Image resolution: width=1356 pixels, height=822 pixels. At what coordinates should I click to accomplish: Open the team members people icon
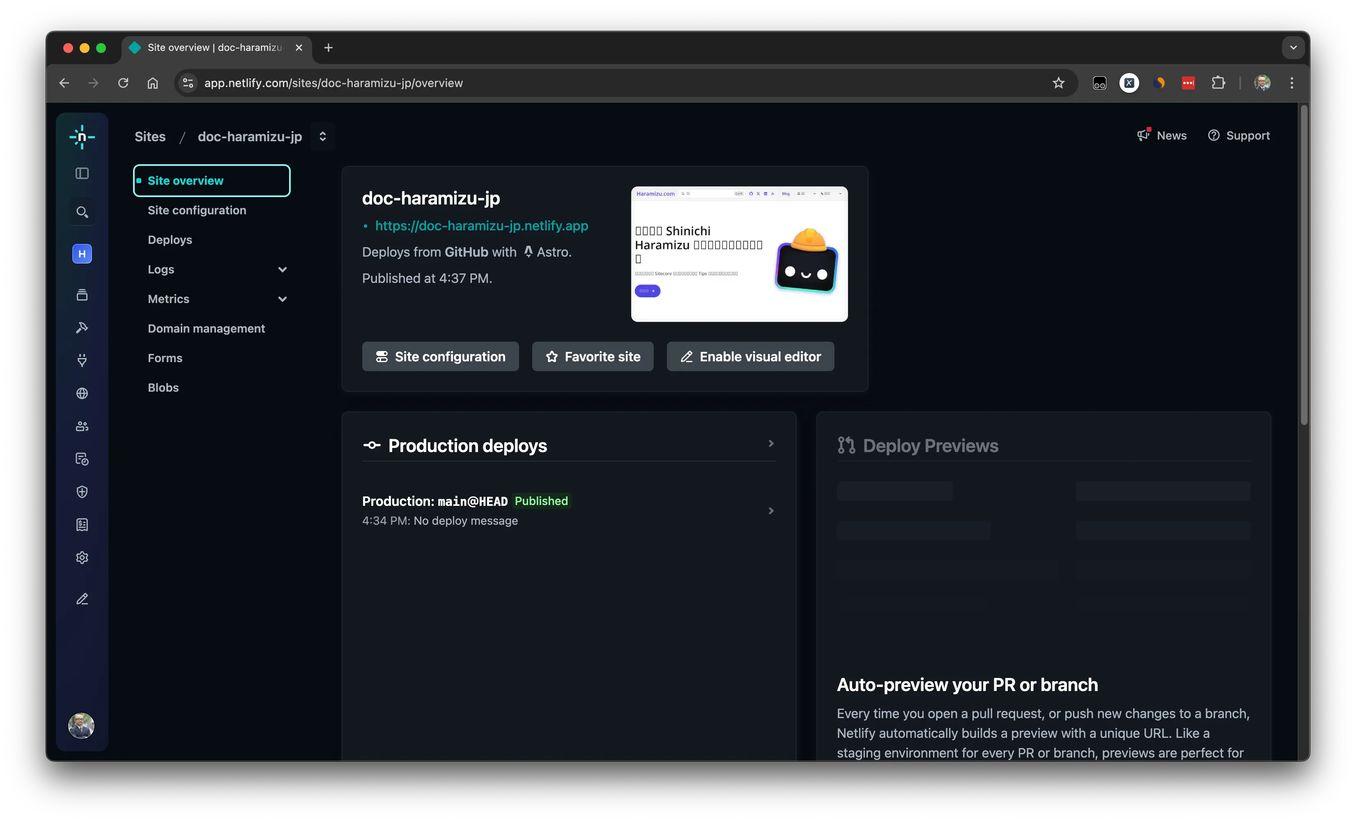tap(82, 427)
